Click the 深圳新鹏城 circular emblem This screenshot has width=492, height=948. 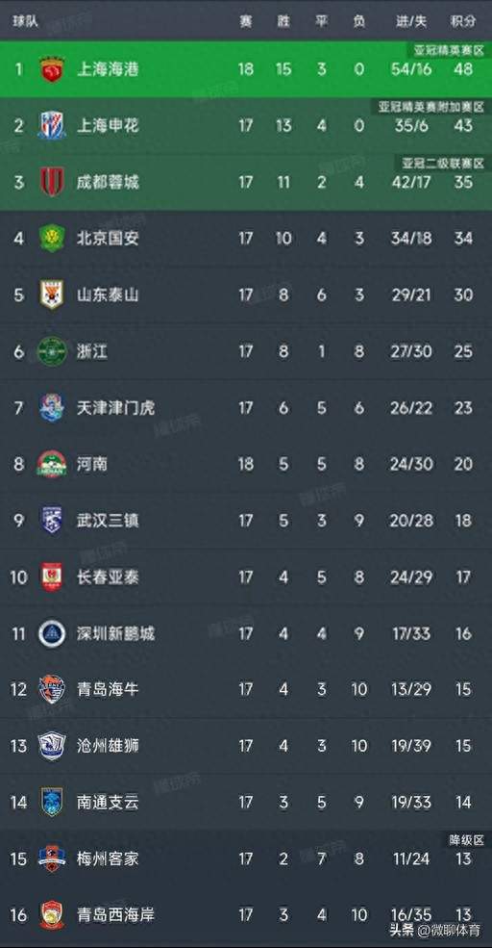(52, 633)
